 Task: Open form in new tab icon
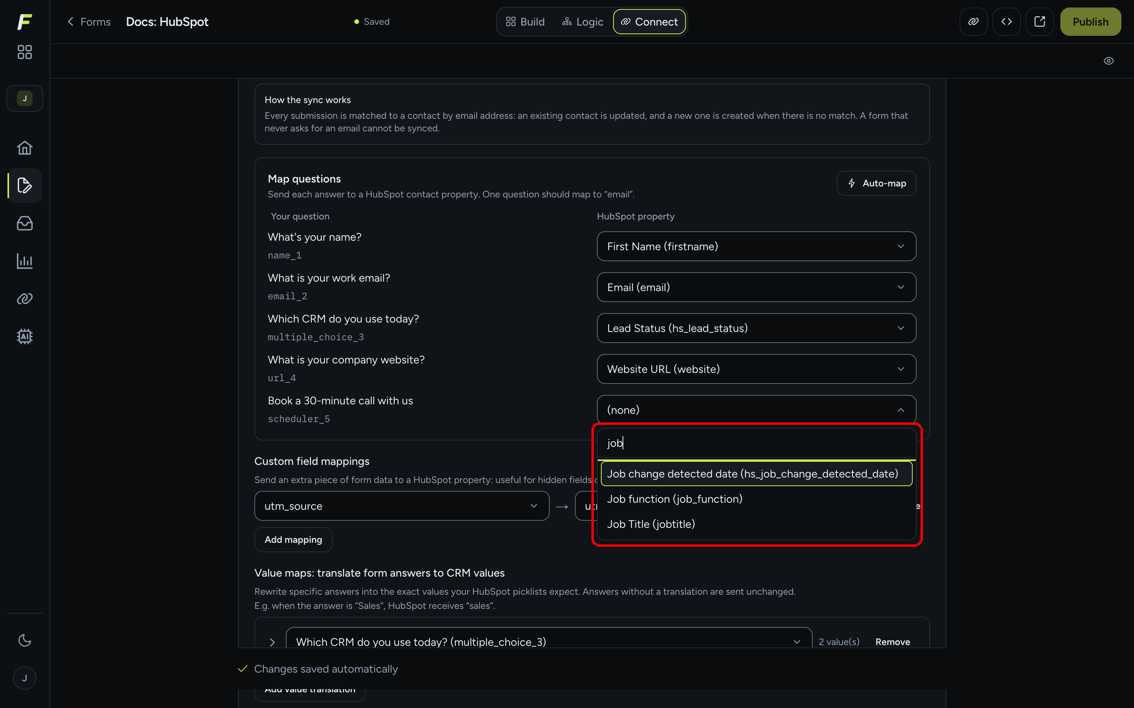click(1039, 22)
